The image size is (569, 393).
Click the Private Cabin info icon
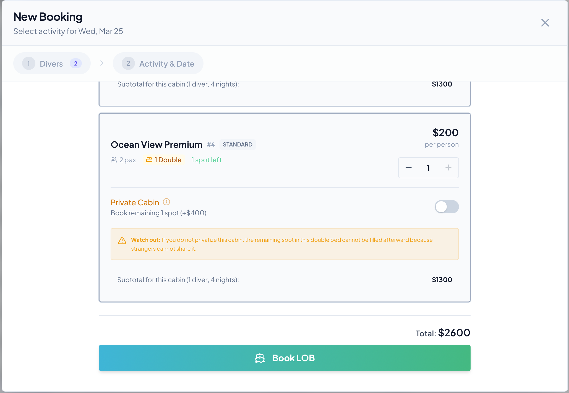(x=166, y=202)
